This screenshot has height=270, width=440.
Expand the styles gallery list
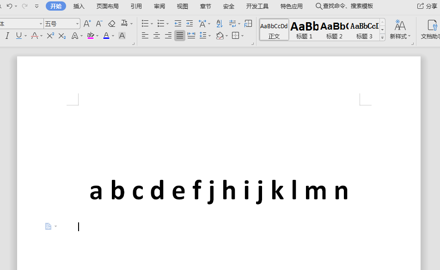click(382, 37)
